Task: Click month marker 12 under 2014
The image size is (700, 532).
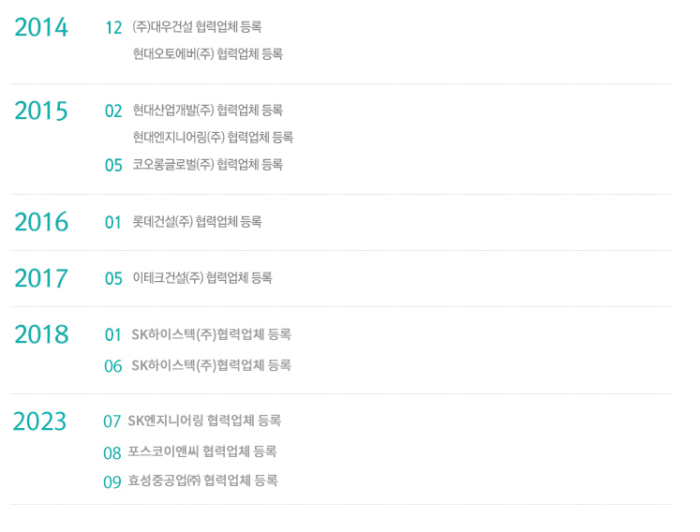Action: click(x=113, y=28)
